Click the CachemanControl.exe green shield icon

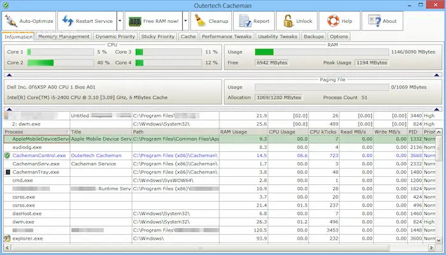[x=8, y=155]
